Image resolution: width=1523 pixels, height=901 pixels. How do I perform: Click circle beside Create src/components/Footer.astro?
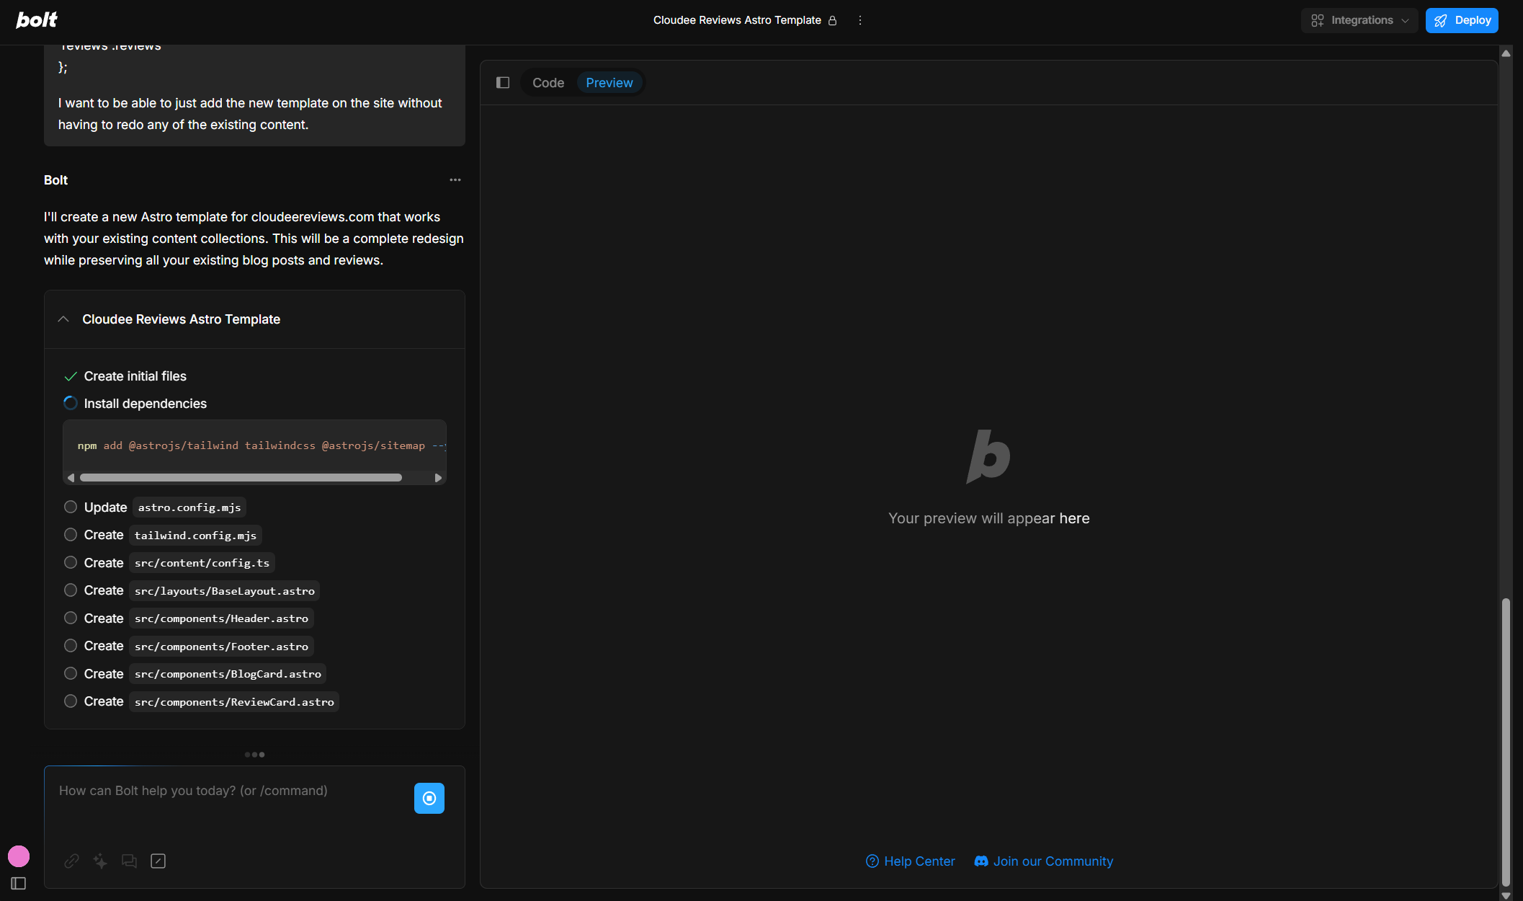71,646
